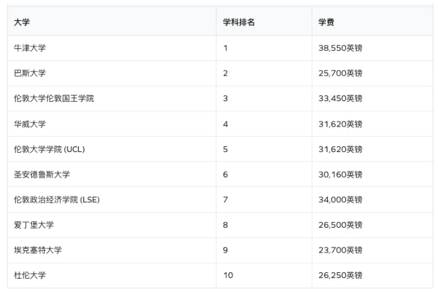438x292 pixels.
Task: Click 伦敦大学伦敦国王学院 in the table
Action: click(x=53, y=99)
